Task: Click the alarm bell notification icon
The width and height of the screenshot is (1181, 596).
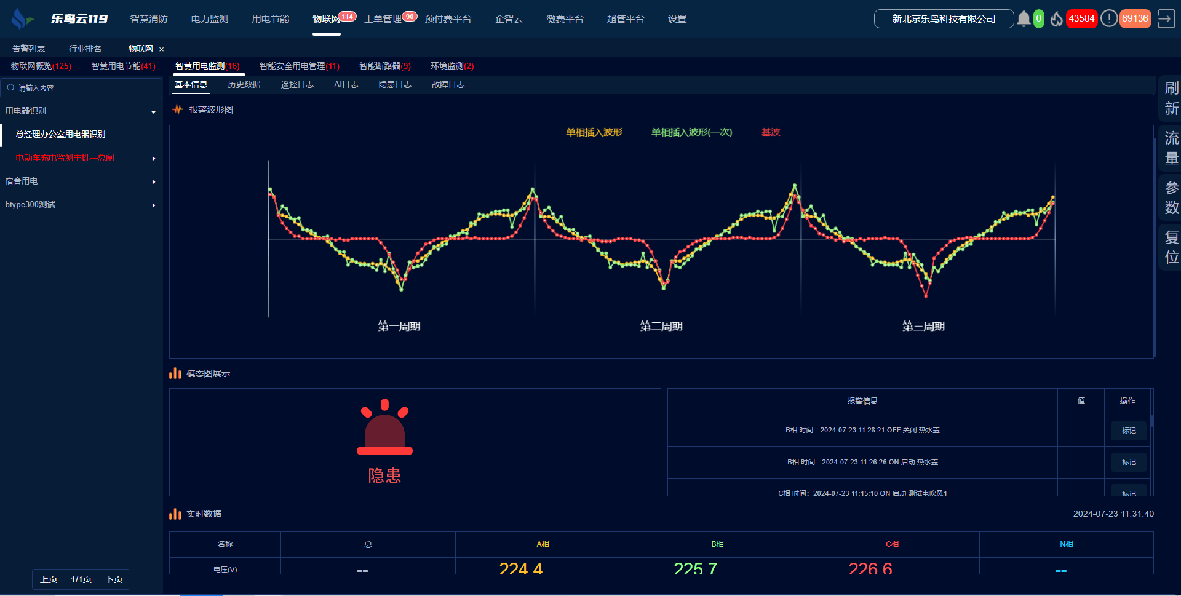Action: 1024,19
